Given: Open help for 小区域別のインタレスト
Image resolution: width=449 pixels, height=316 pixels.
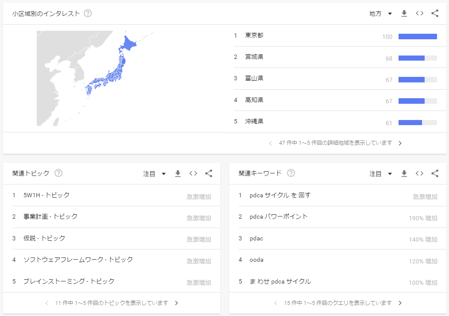Looking at the screenshot, I should click(x=88, y=13).
